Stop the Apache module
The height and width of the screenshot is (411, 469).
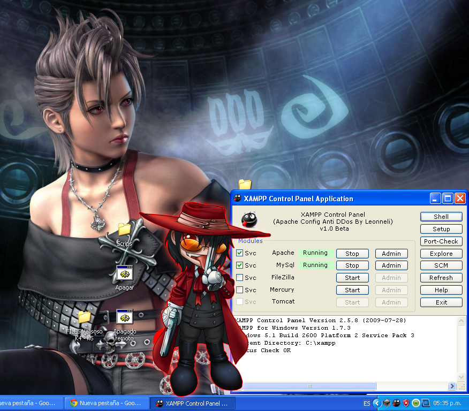tap(352, 254)
